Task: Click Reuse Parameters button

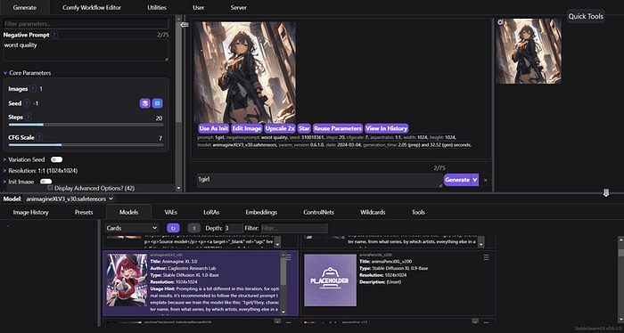Action: (x=338, y=128)
